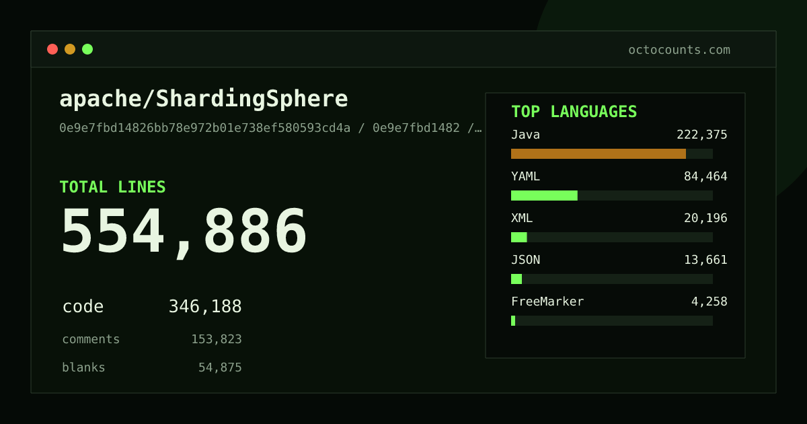Click the orange Java progress bar
Viewport: 807px width, 424px height.
[599, 153]
